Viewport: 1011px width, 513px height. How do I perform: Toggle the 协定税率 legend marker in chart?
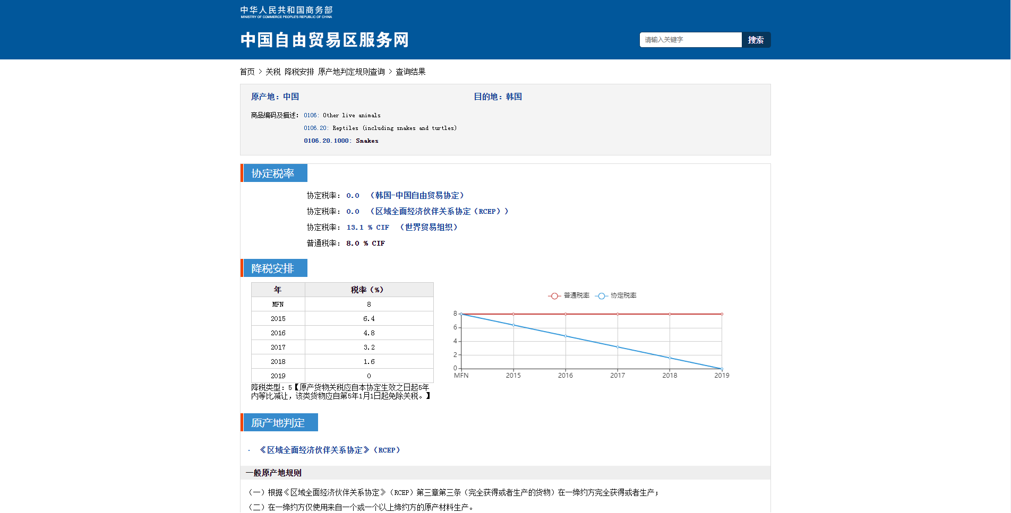click(602, 296)
